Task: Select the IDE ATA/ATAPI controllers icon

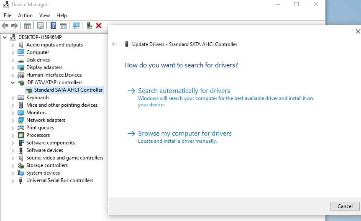Action: (21, 83)
